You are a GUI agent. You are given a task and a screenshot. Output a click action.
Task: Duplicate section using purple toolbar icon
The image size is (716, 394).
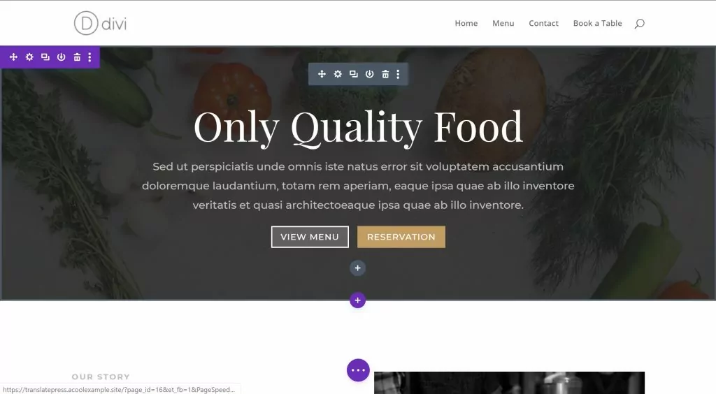(45, 57)
